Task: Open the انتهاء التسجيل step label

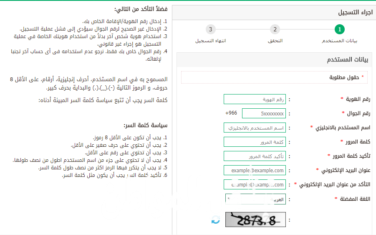Action: coord(211,41)
